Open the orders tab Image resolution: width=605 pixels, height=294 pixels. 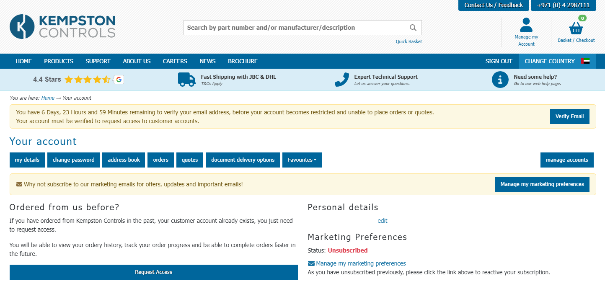[x=160, y=160]
